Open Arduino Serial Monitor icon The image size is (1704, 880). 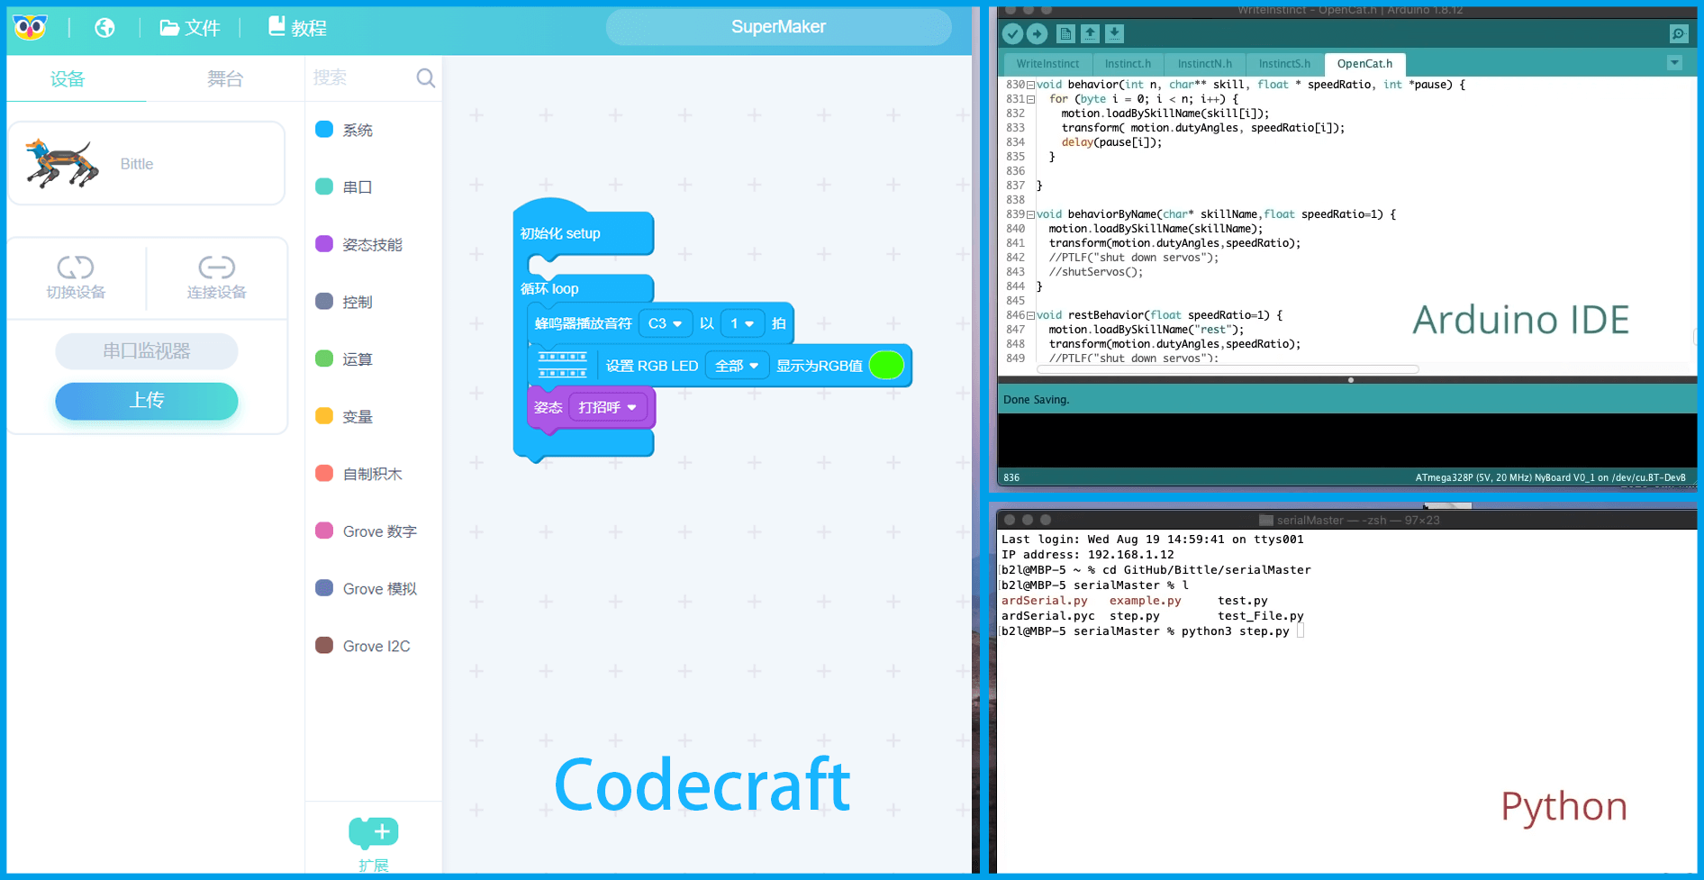tap(1678, 34)
